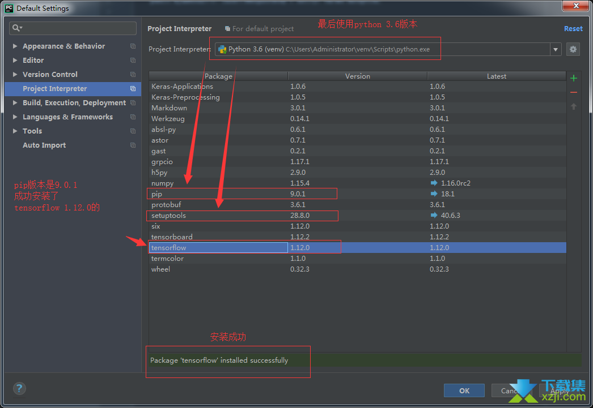This screenshot has width=593, height=408.
Task: Select the pip package row
Action: [x=357, y=194]
